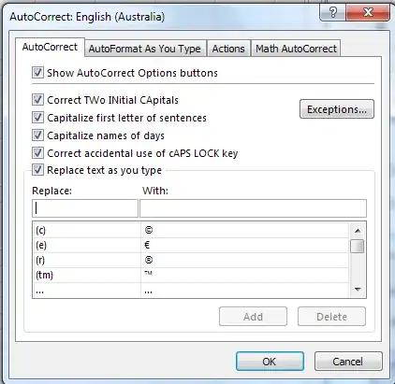Switch to AutoFormat As You Type tab
The image size is (395, 384).
coord(145,49)
